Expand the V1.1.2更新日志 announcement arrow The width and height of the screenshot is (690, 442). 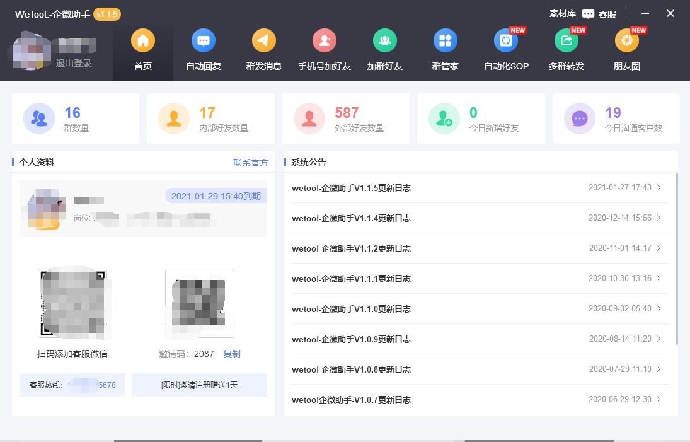pos(658,248)
